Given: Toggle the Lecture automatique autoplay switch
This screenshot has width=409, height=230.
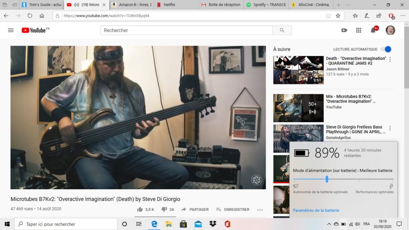Looking at the screenshot, I should (x=386, y=49).
